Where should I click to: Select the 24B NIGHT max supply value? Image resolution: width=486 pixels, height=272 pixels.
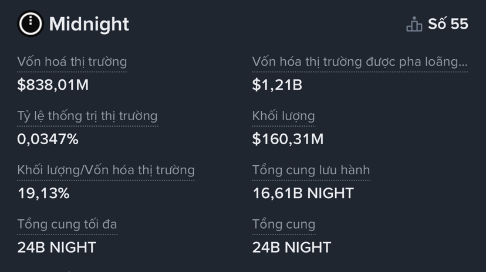pos(56,247)
